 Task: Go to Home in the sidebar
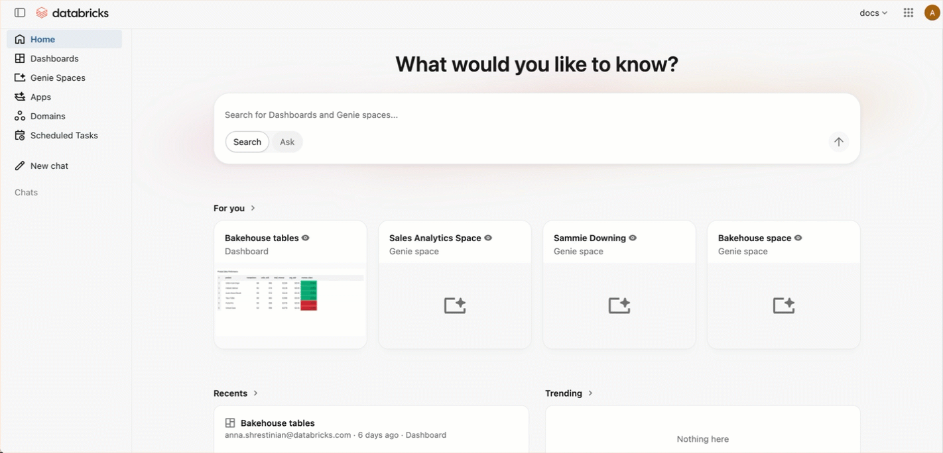click(64, 39)
